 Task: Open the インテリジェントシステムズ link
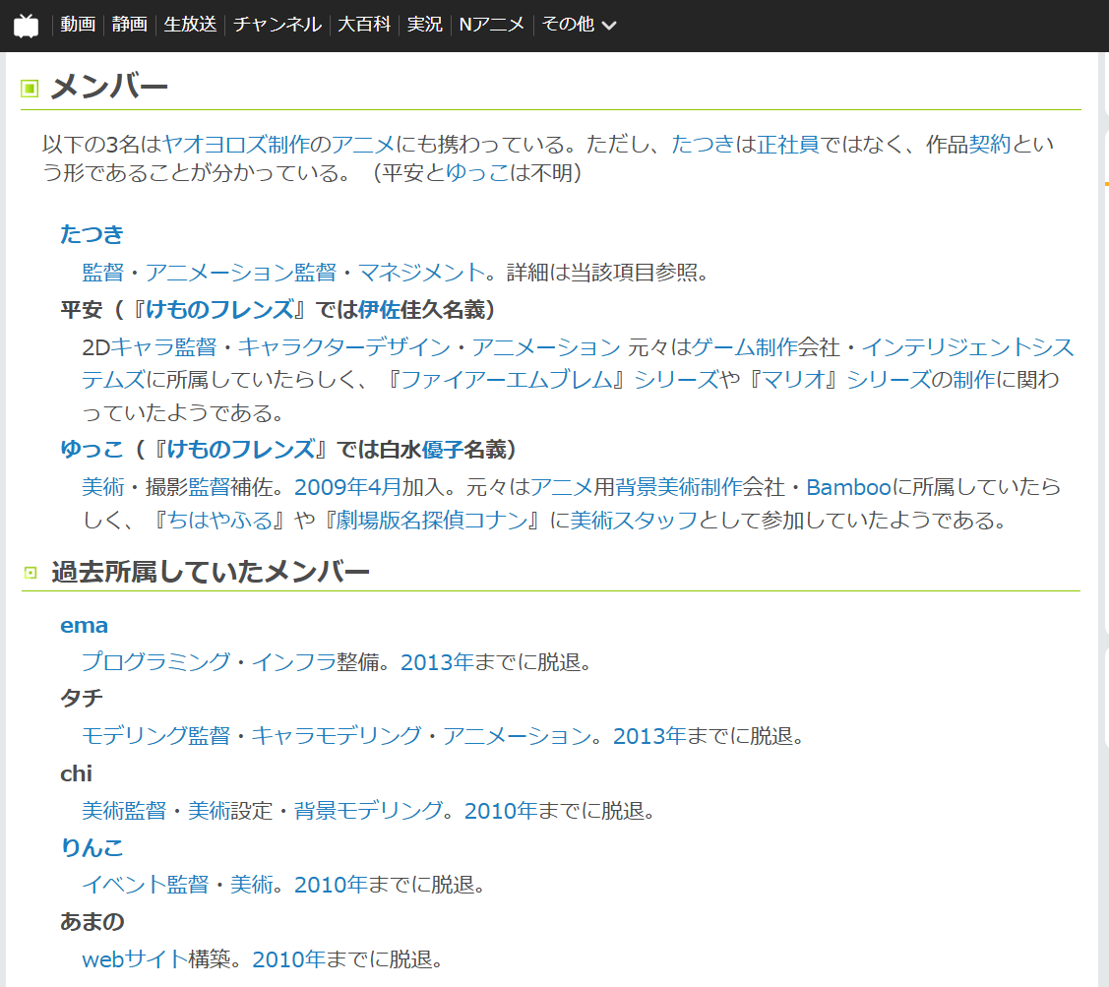coord(967,346)
